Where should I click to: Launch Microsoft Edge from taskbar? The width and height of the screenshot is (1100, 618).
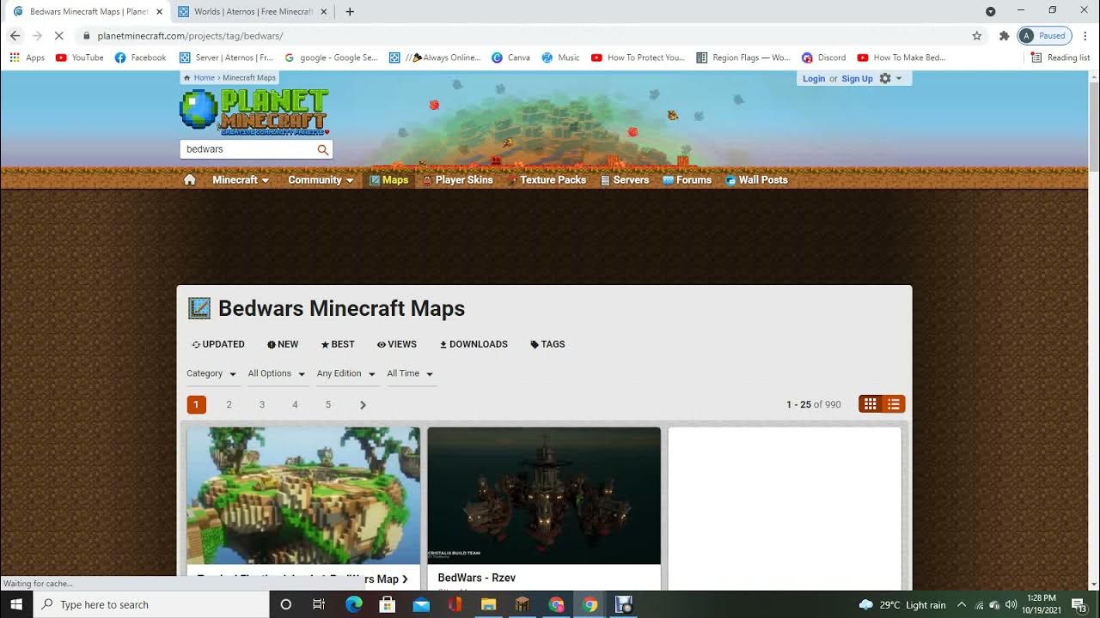pos(353,604)
